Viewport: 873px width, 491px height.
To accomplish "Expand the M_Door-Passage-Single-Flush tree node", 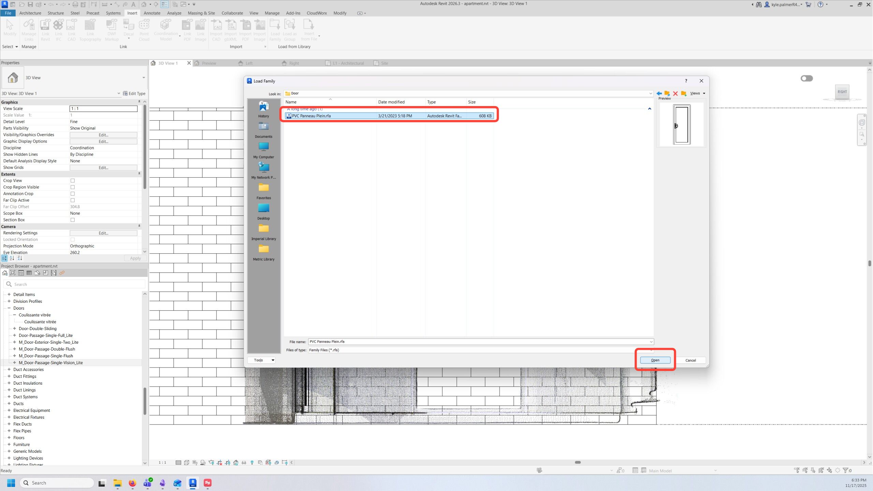I will pyautogui.click(x=15, y=356).
